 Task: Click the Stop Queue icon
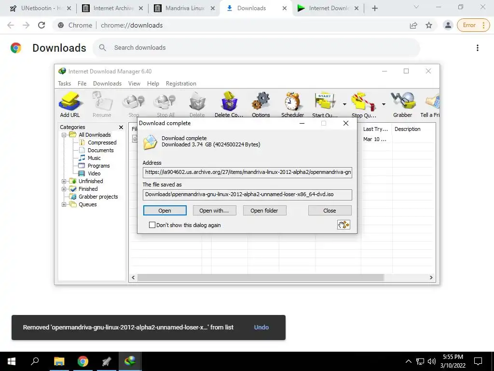364,104
